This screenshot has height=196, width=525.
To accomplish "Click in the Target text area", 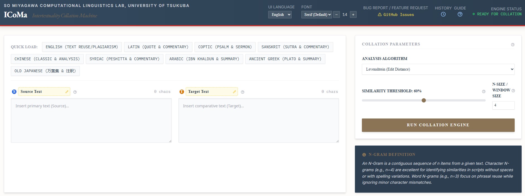I will pyautogui.click(x=259, y=120).
